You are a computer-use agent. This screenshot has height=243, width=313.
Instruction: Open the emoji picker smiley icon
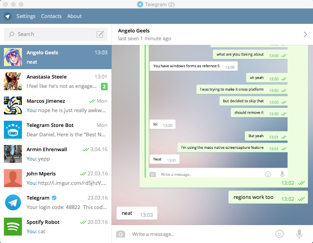279,234
